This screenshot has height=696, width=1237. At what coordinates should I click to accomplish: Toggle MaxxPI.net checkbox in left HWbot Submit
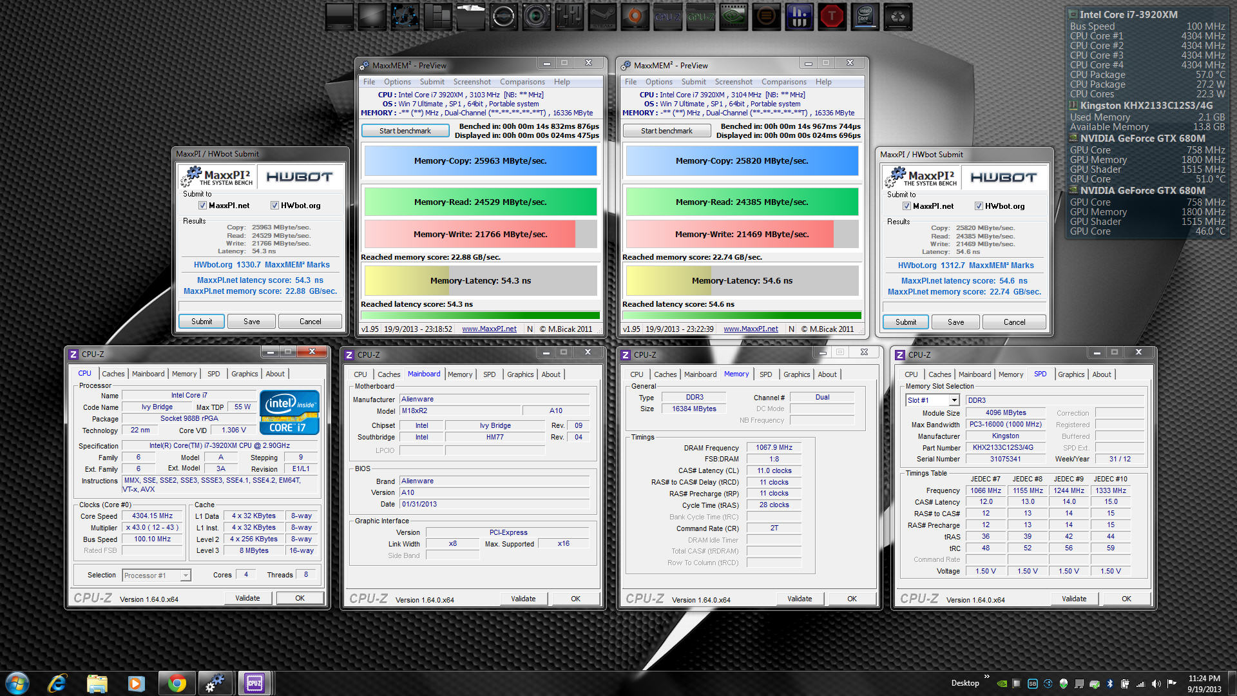coord(202,206)
